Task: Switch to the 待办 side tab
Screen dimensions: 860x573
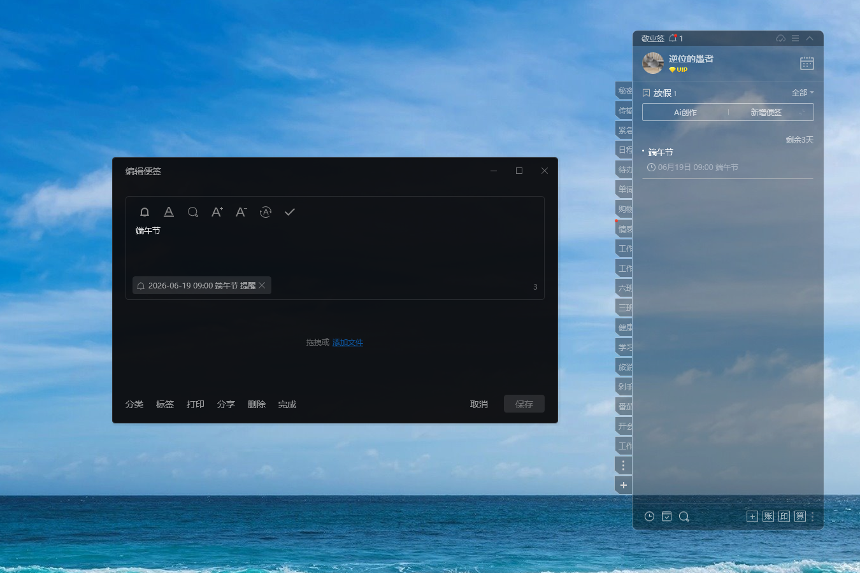Action: pyautogui.click(x=624, y=170)
